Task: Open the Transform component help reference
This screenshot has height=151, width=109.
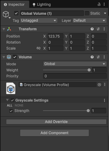Action: [92, 29]
